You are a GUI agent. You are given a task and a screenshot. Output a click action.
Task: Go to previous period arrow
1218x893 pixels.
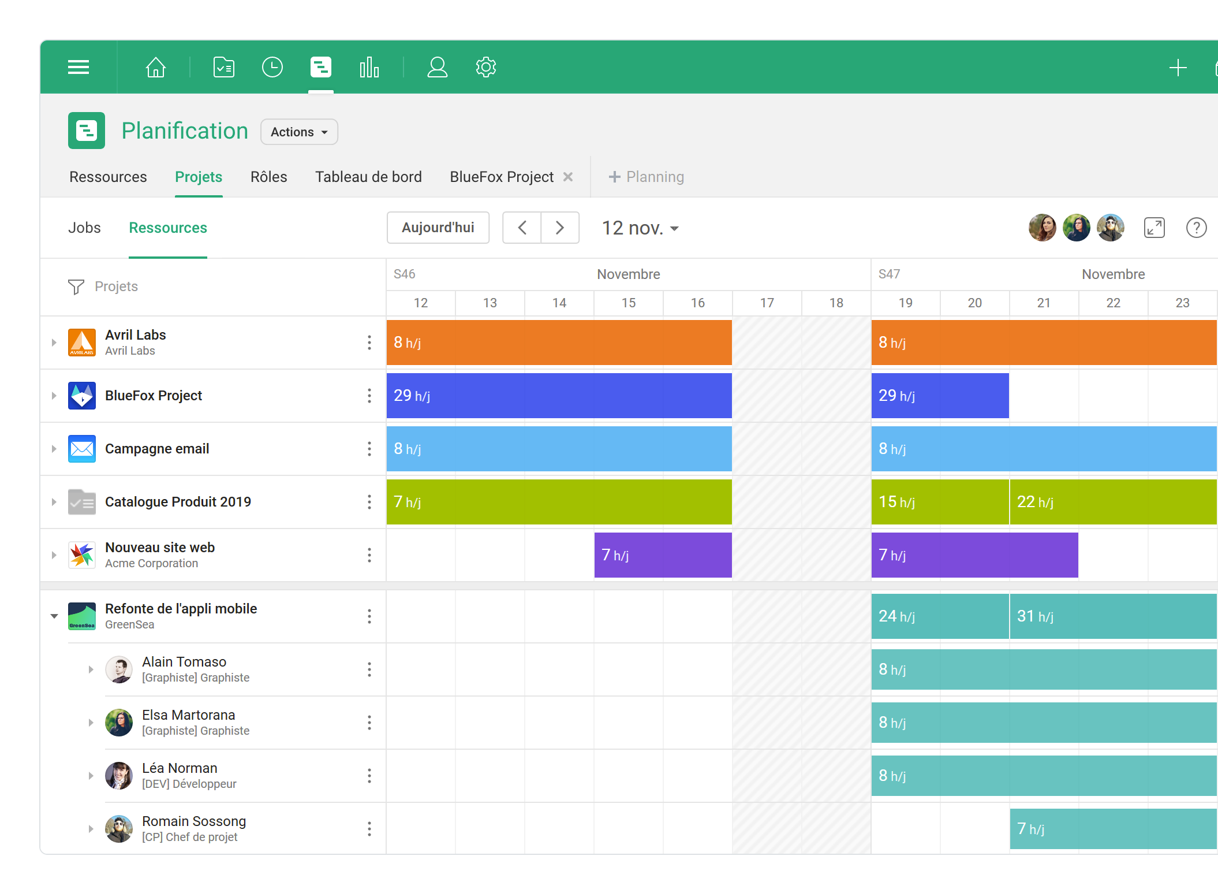click(x=522, y=228)
